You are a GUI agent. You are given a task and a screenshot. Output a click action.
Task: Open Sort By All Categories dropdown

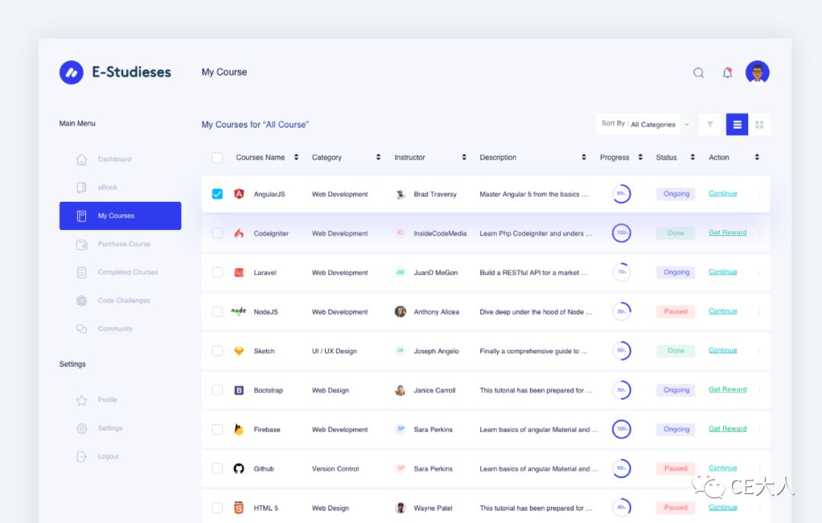point(645,124)
